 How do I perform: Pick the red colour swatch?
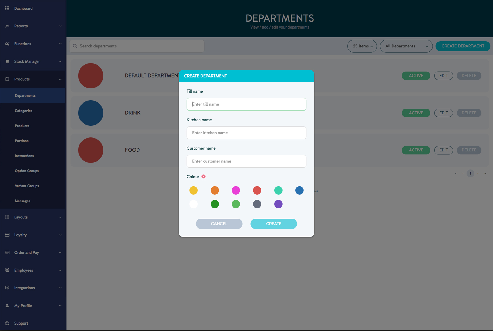click(257, 190)
